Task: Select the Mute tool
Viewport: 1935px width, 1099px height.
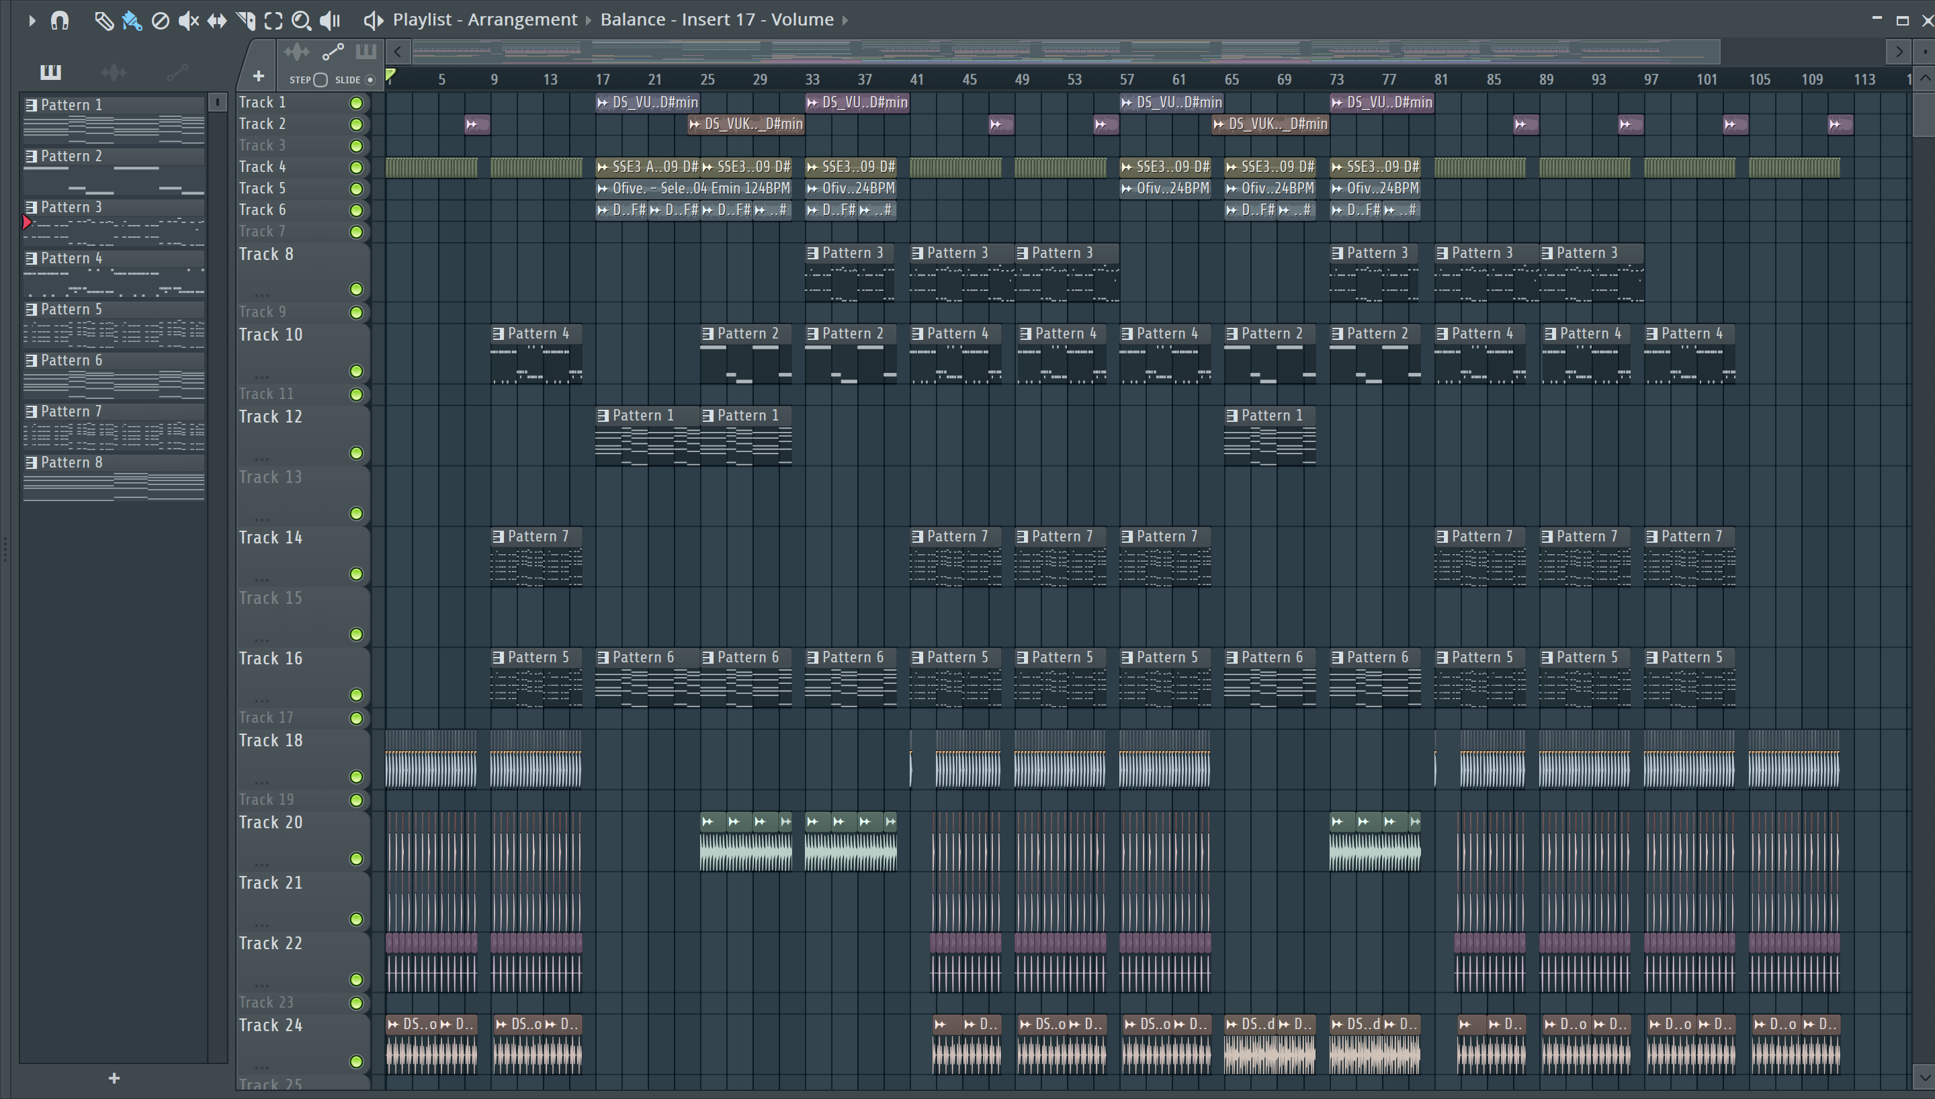Action: point(189,20)
